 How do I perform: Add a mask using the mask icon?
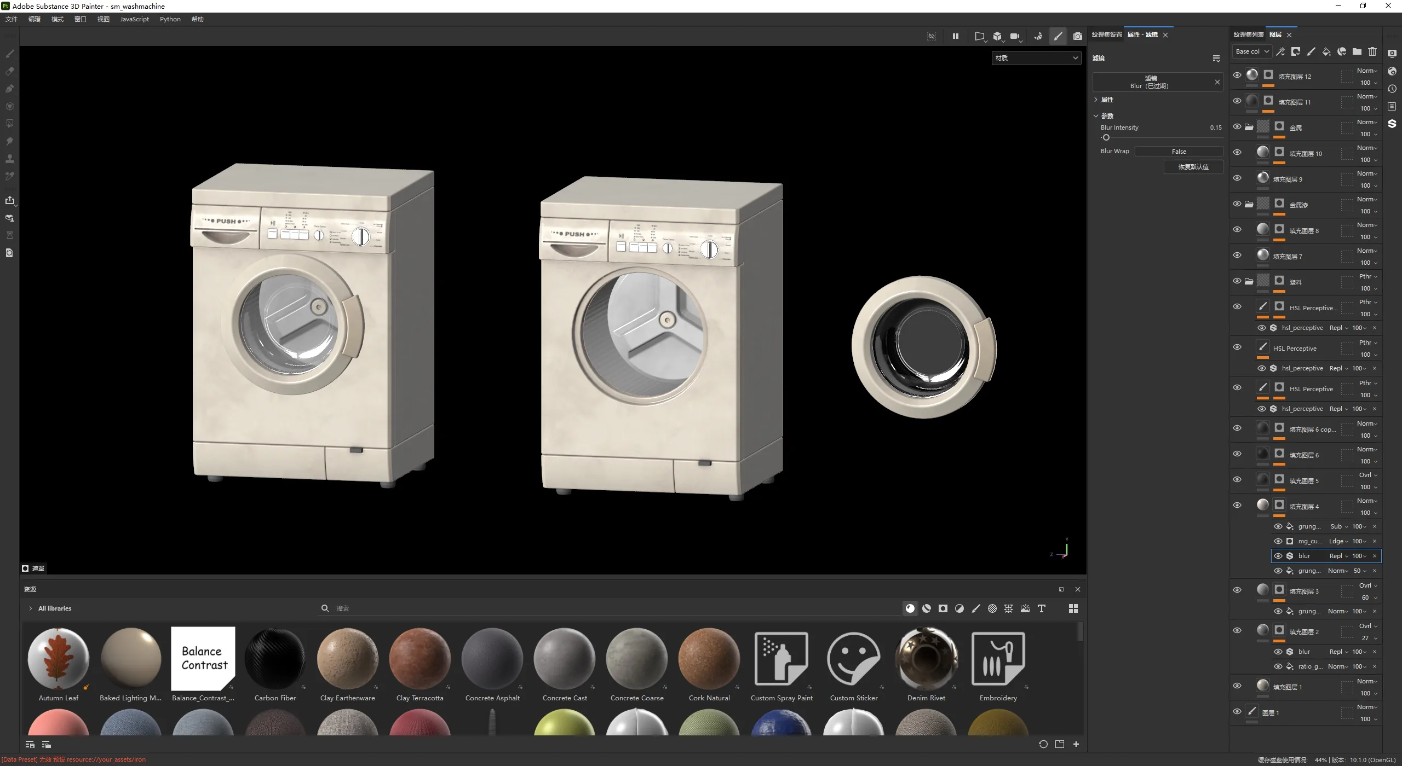coord(1296,51)
